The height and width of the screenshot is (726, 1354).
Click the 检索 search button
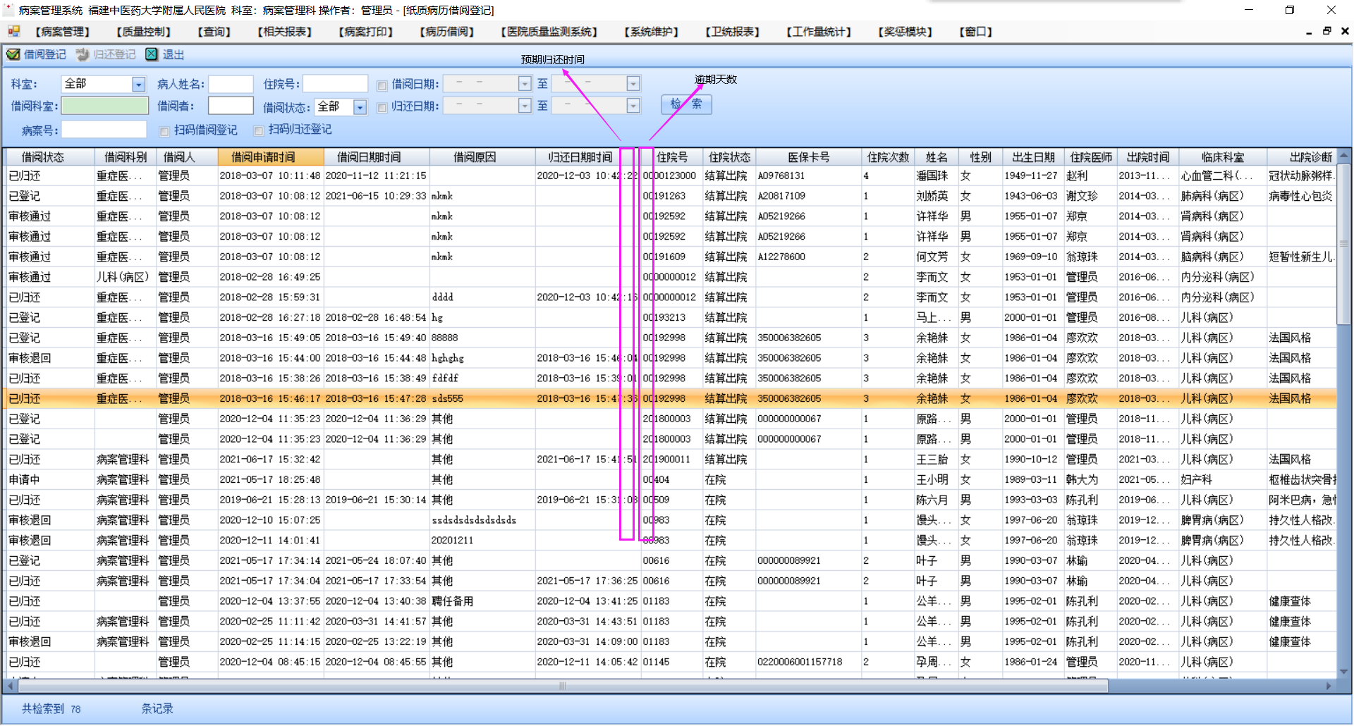click(x=686, y=104)
